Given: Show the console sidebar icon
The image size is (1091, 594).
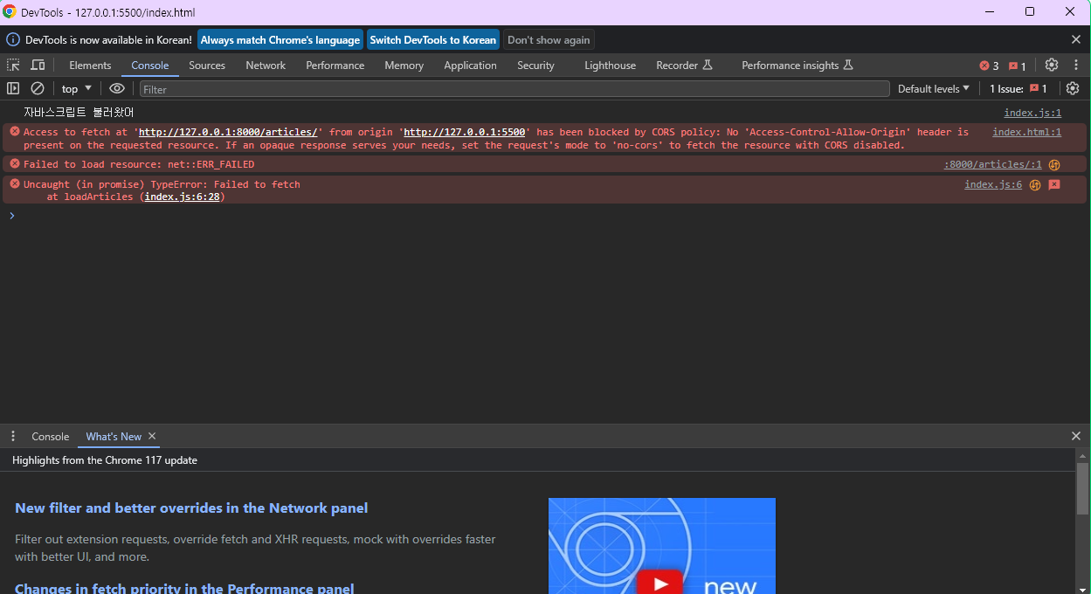Looking at the screenshot, I should [13, 89].
